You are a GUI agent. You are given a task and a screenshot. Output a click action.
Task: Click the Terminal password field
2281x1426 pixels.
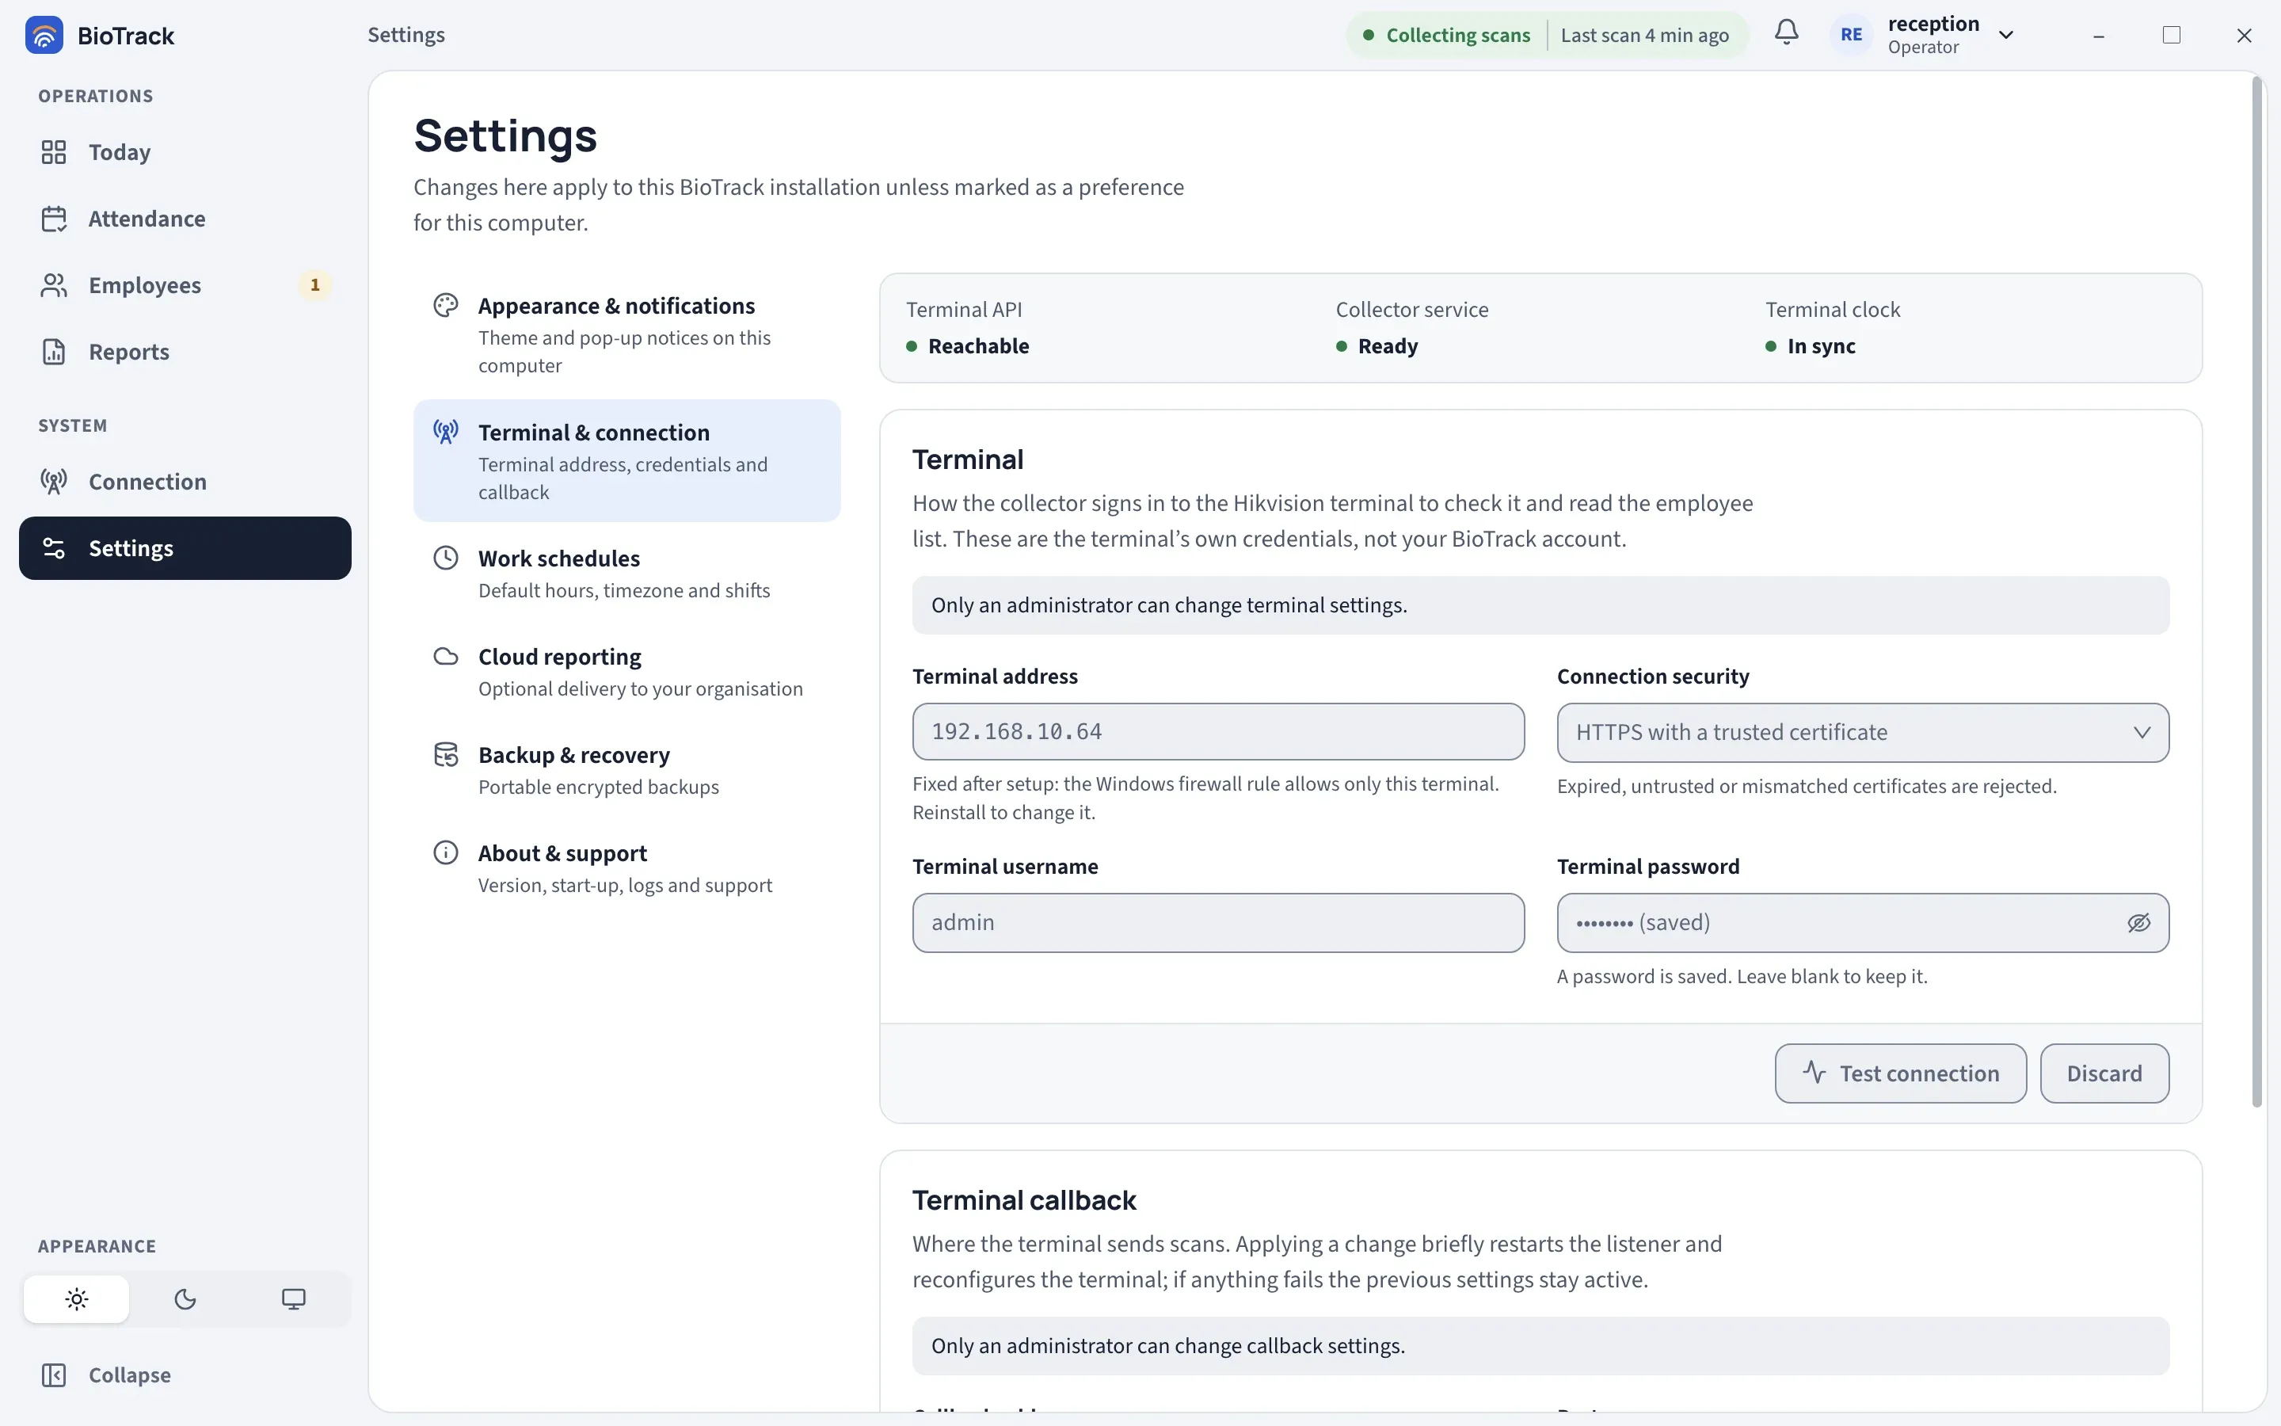[x=1863, y=922]
